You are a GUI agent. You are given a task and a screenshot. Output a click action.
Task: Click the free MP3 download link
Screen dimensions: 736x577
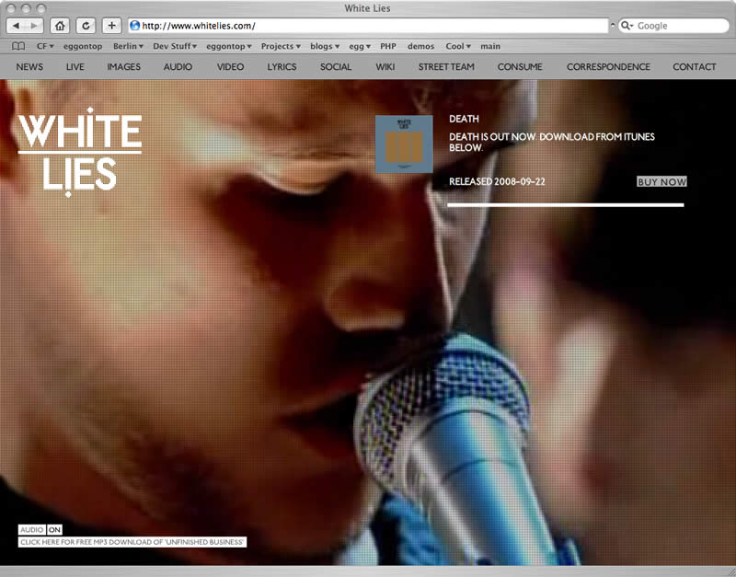[132, 542]
